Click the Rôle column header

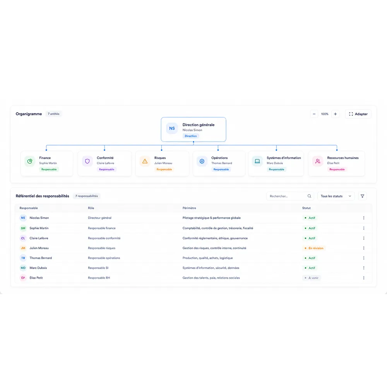point(91,208)
